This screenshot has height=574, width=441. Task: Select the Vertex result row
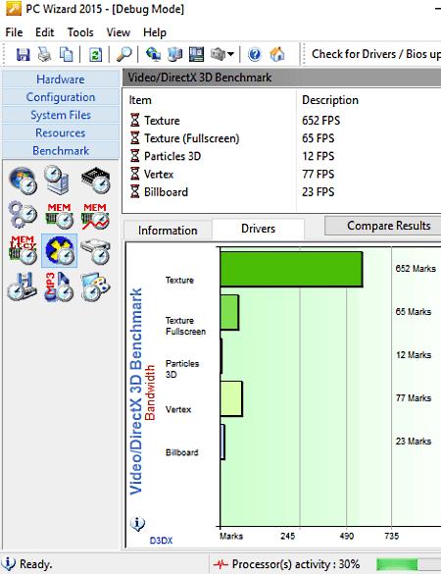point(281,174)
